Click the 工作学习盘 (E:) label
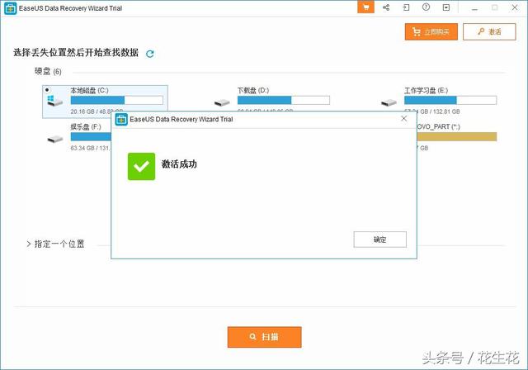 click(426, 90)
